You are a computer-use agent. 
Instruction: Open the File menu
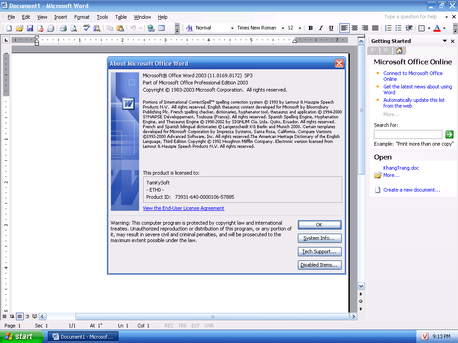(11, 17)
